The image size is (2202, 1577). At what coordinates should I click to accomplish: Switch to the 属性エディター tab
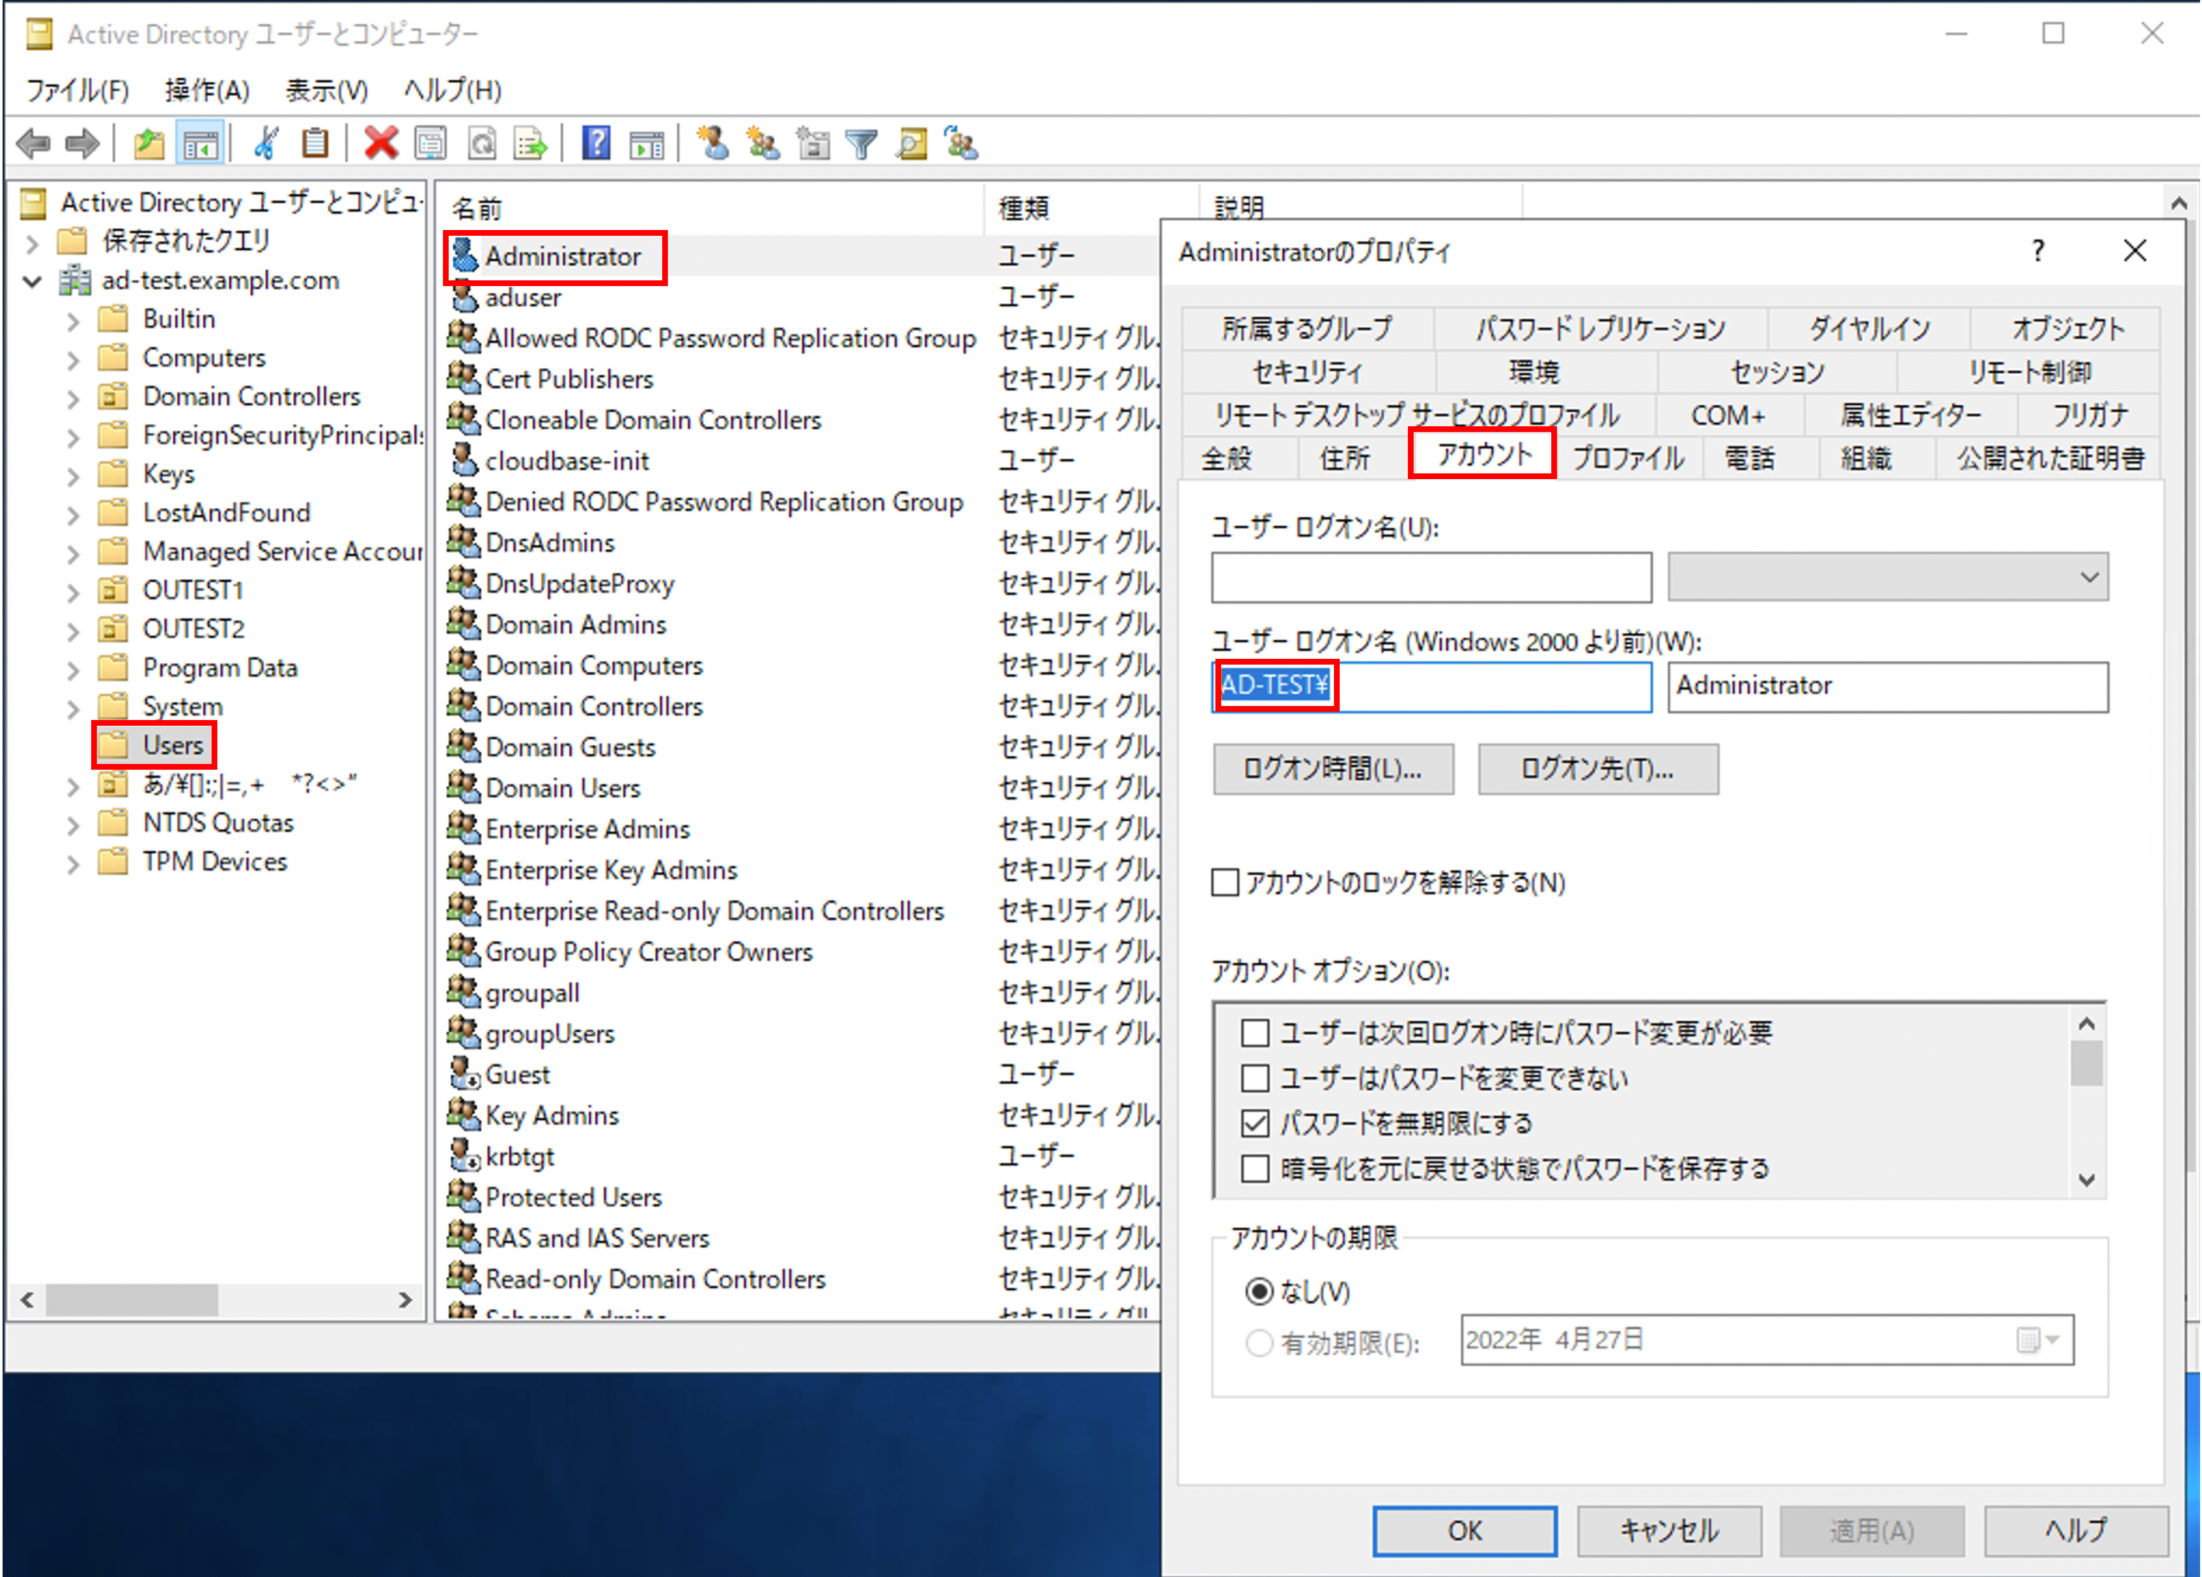pyautogui.click(x=1911, y=415)
